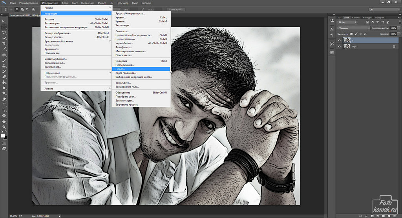The height and width of the screenshot is (218, 402).
Task: Select the Pen tool
Action: [4, 99]
